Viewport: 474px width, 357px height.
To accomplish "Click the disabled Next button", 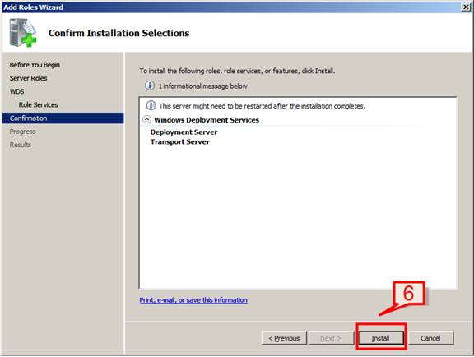I will [x=332, y=337].
